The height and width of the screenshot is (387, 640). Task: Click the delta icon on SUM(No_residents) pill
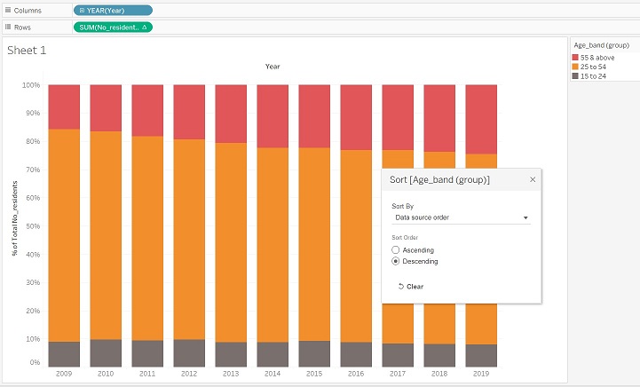tap(145, 28)
